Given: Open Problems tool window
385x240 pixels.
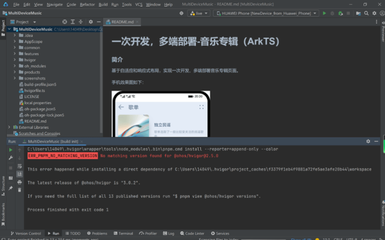Looking at the screenshot, I should click(x=97, y=233).
